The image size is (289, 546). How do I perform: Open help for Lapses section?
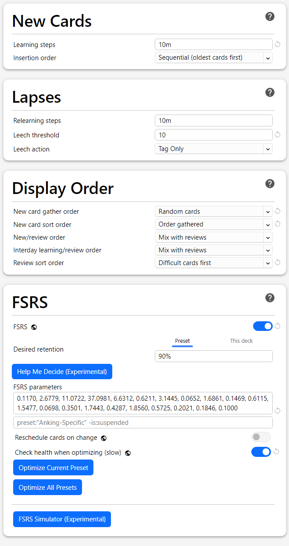(270, 93)
